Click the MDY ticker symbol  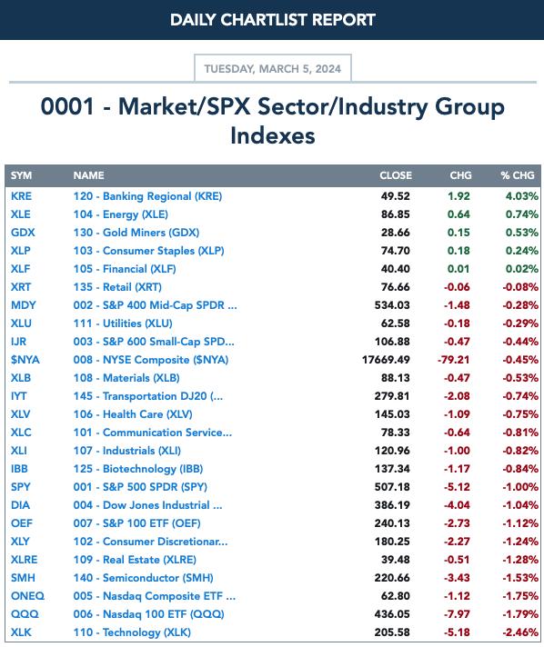pos(23,305)
